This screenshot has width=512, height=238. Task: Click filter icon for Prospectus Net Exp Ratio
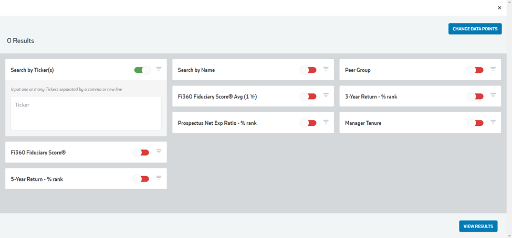[x=326, y=122]
